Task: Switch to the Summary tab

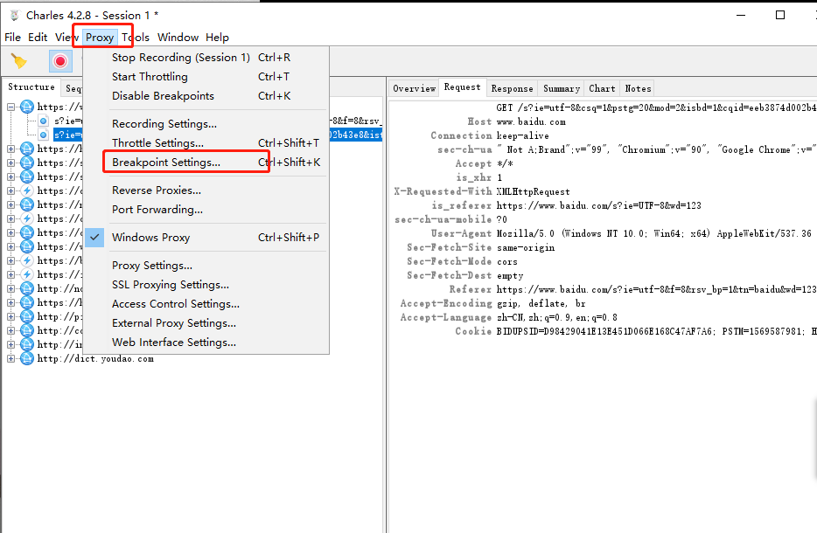Action: 562,88
